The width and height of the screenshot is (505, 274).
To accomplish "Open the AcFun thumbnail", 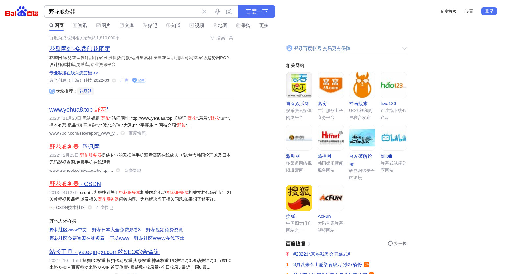I will click(331, 198).
